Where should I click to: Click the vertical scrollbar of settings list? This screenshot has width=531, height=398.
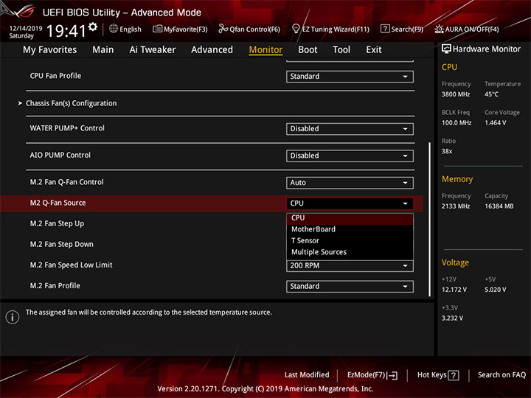430,220
